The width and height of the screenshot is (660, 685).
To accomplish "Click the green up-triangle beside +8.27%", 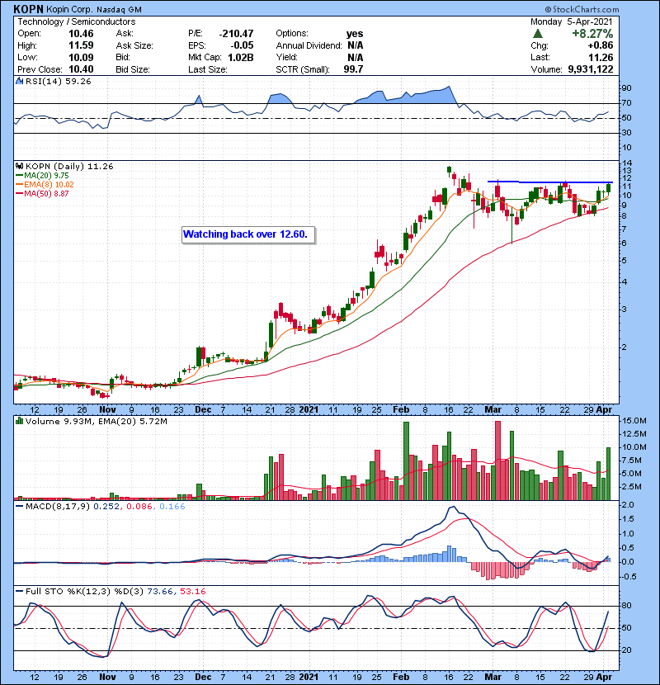I will click(538, 34).
